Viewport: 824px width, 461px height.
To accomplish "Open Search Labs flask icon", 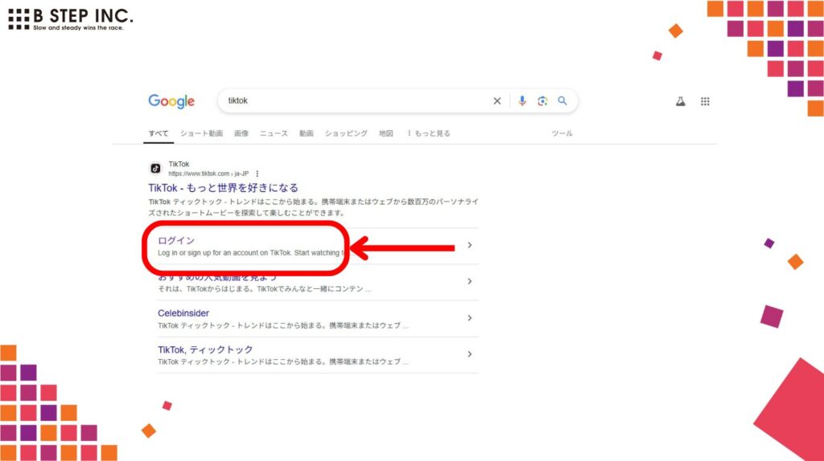I will 680,101.
